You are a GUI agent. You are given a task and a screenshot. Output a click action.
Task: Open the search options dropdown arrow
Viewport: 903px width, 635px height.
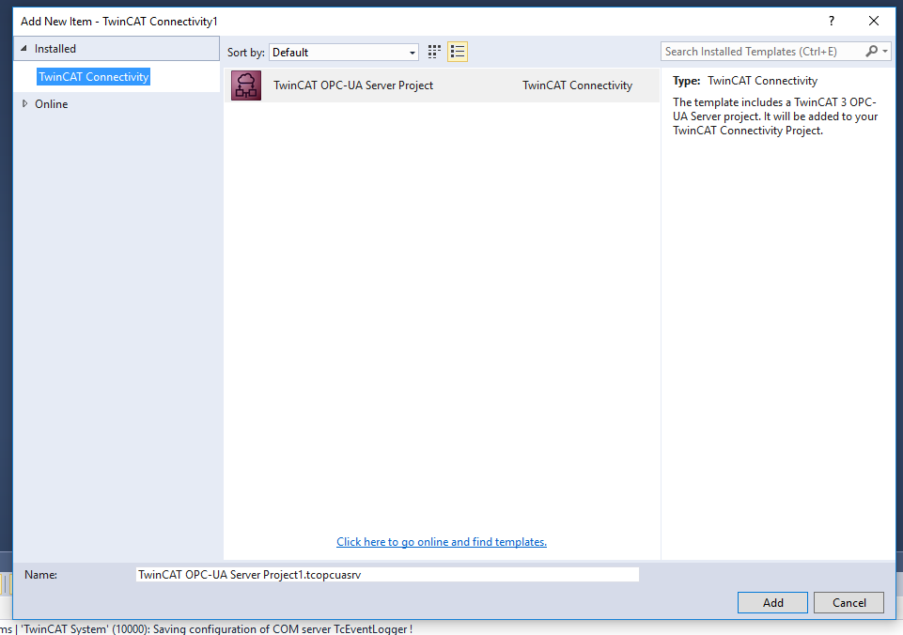[885, 52]
